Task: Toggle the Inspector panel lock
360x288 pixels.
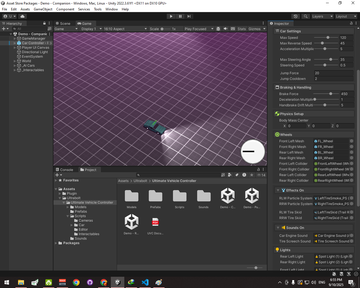Action: point(351,23)
